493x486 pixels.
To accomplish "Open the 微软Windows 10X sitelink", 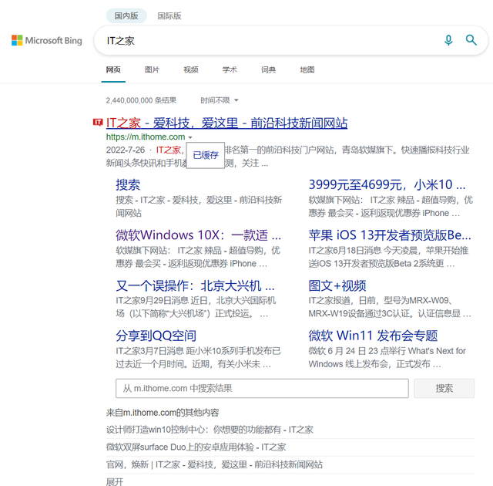I will tap(199, 235).
